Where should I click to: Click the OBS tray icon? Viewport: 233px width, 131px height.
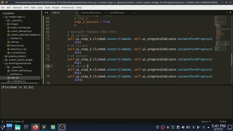point(163,127)
